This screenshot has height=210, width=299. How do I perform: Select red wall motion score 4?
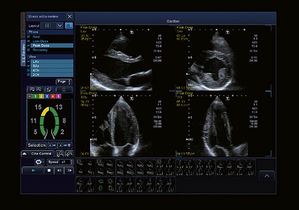click(53, 96)
